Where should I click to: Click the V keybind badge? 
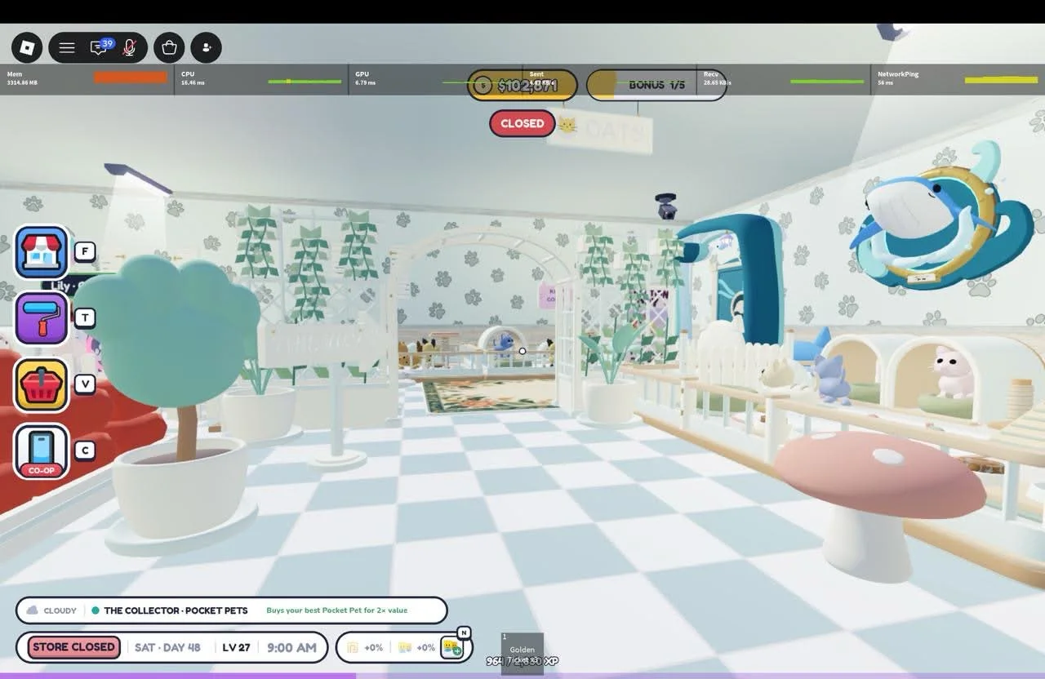point(85,384)
